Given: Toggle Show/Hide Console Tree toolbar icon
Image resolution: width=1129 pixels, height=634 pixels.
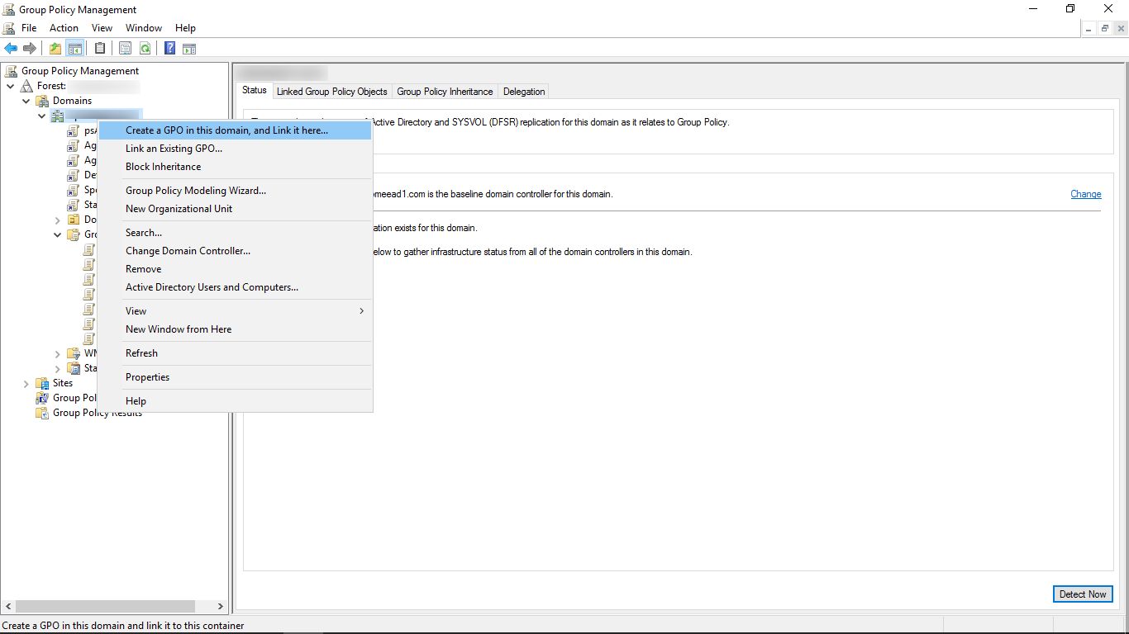Looking at the screenshot, I should (x=75, y=48).
